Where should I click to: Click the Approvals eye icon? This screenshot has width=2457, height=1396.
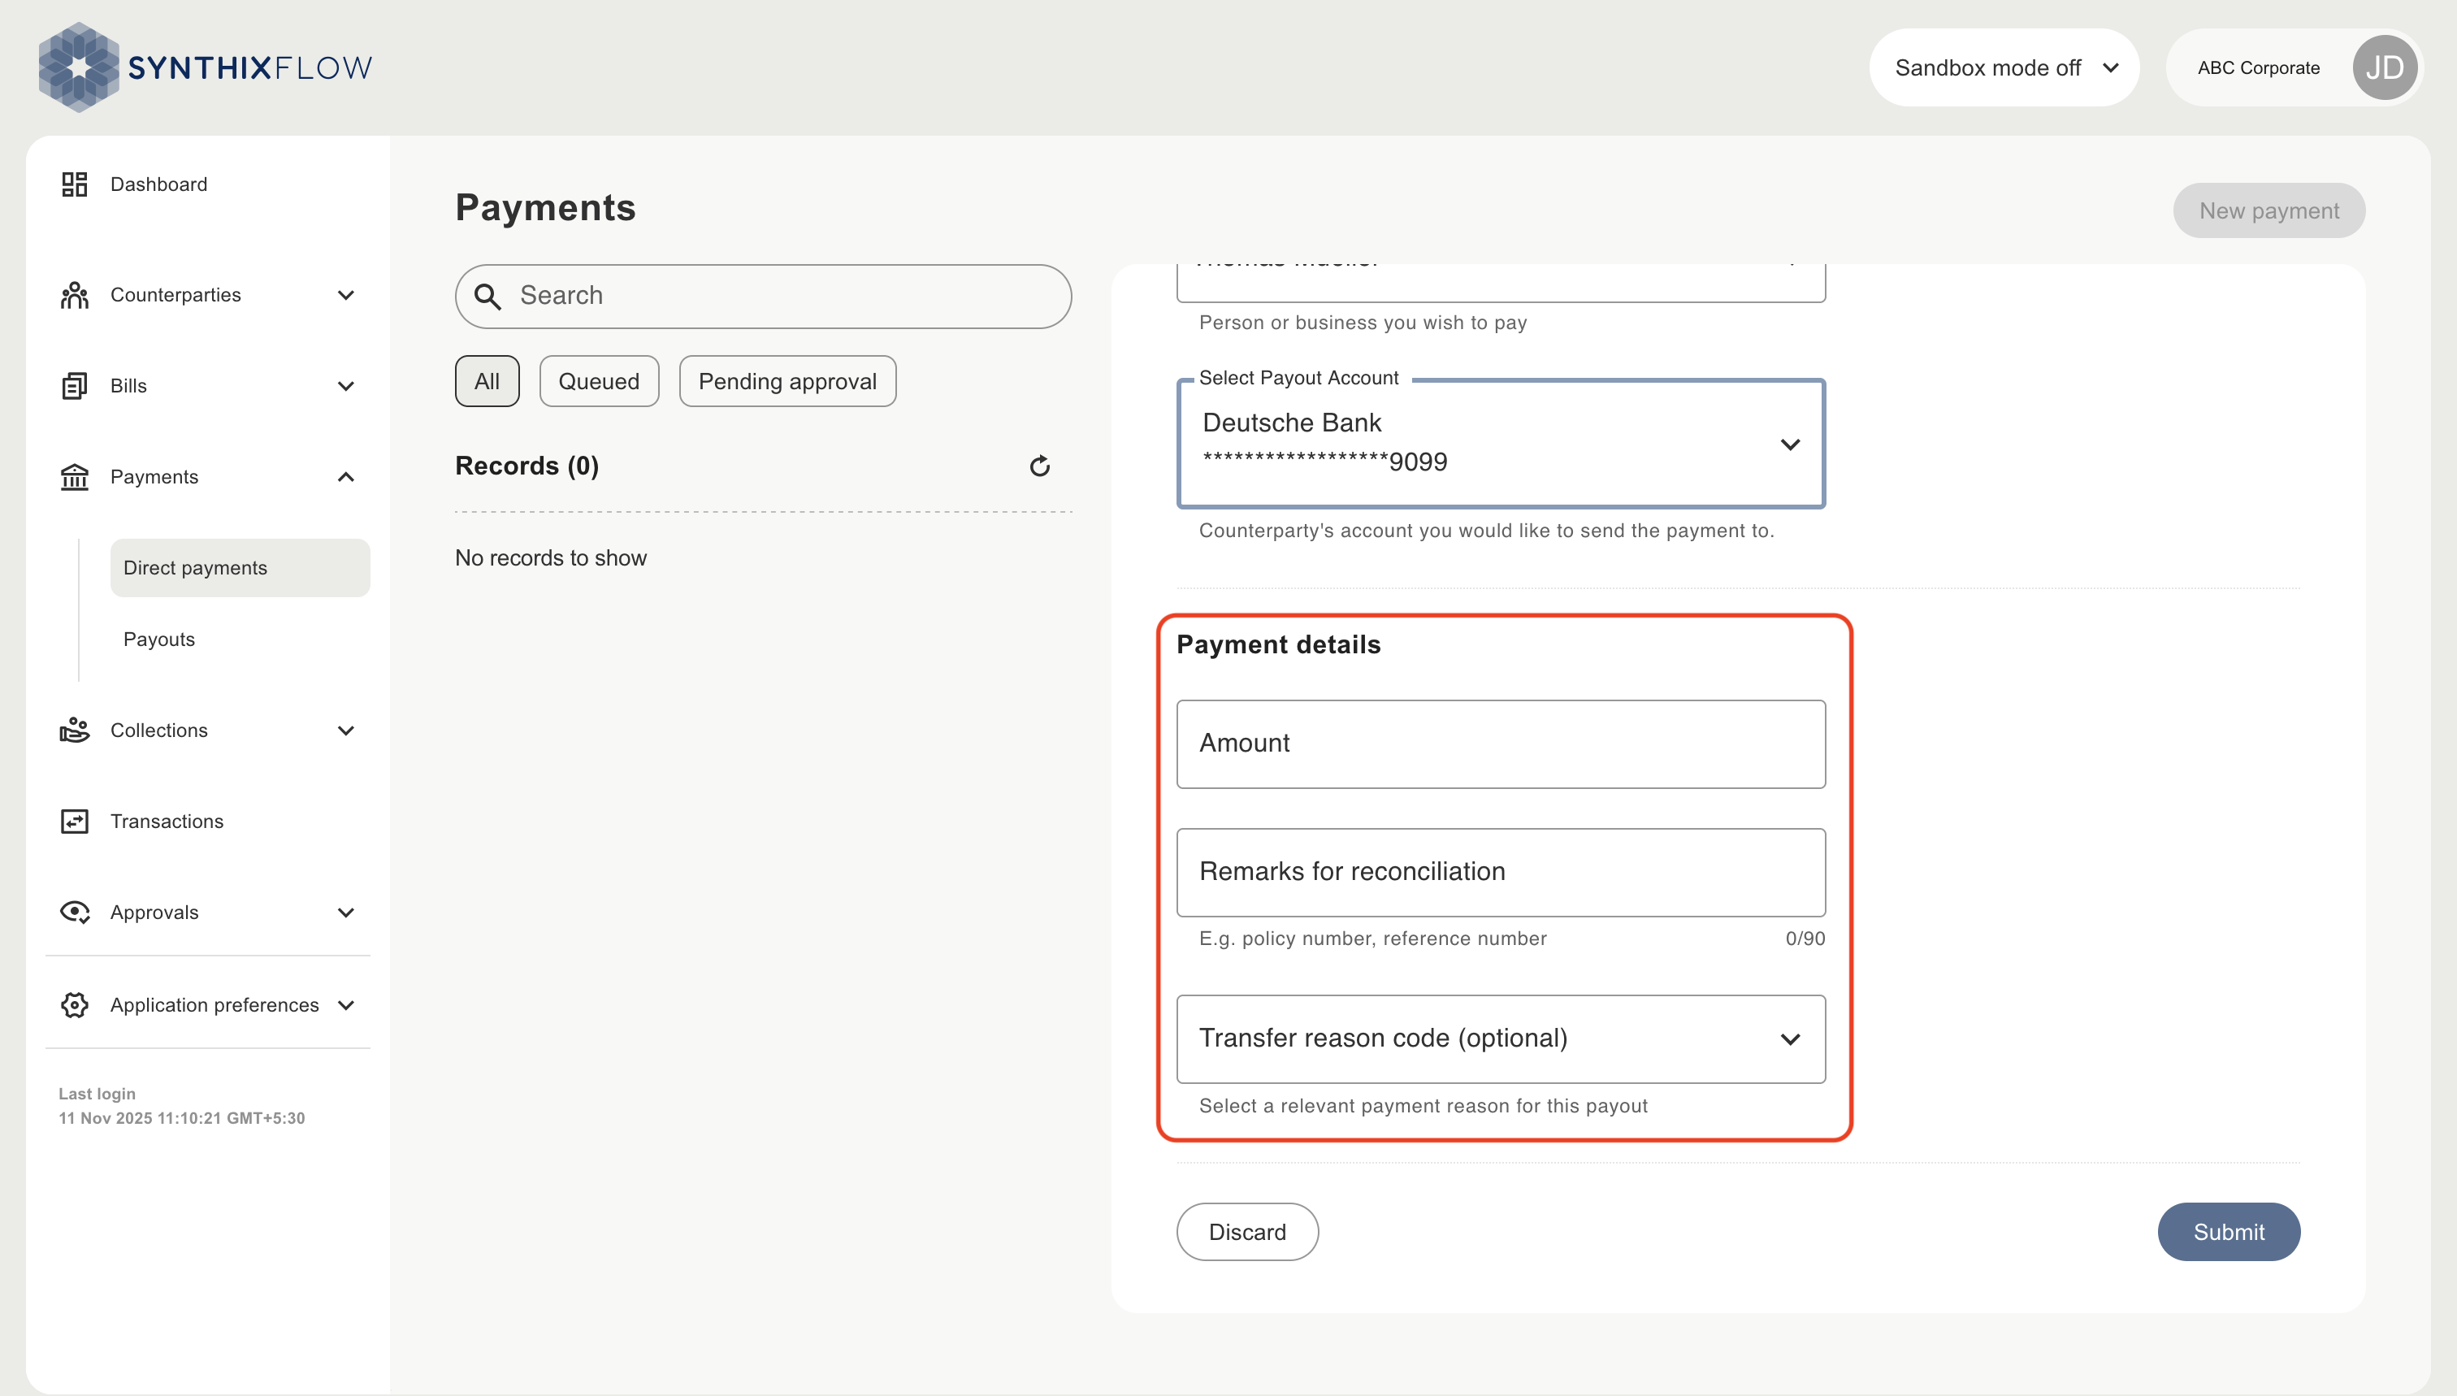(x=74, y=912)
